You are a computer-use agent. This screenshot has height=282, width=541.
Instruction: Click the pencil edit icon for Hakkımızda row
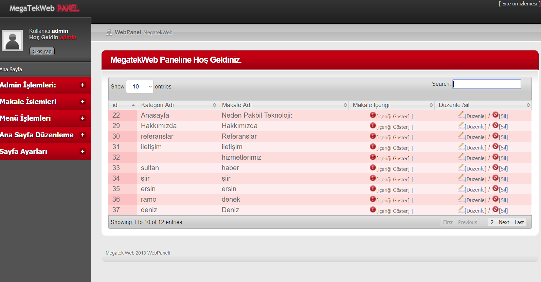pos(461,125)
